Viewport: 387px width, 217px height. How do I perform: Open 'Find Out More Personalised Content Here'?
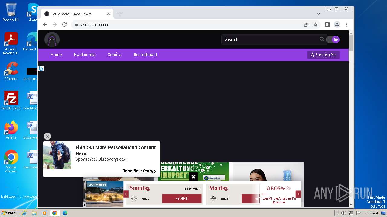click(x=115, y=150)
